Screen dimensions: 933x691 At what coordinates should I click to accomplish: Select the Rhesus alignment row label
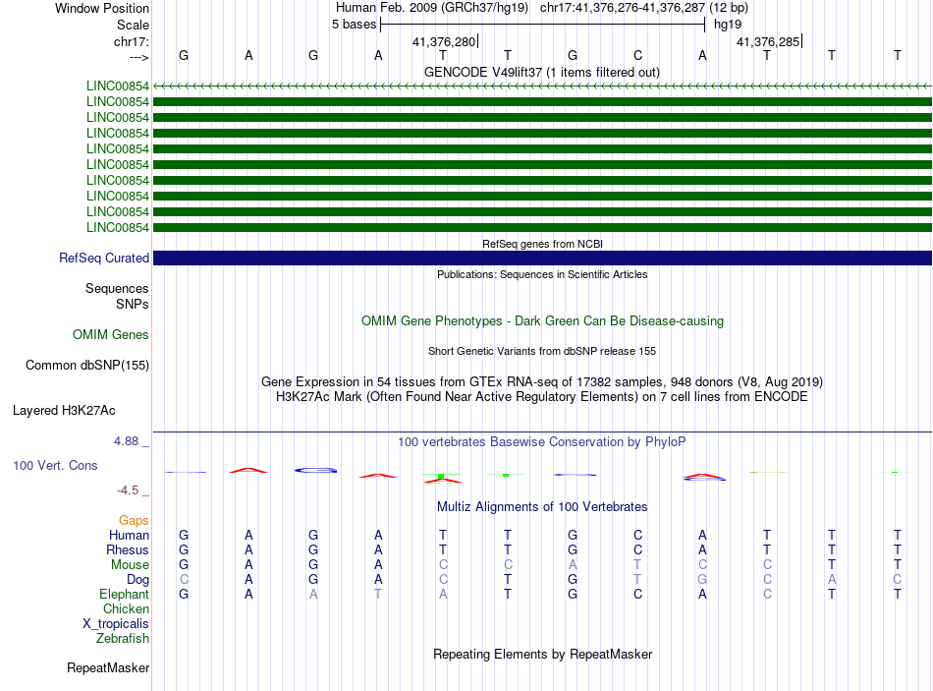(x=128, y=549)
